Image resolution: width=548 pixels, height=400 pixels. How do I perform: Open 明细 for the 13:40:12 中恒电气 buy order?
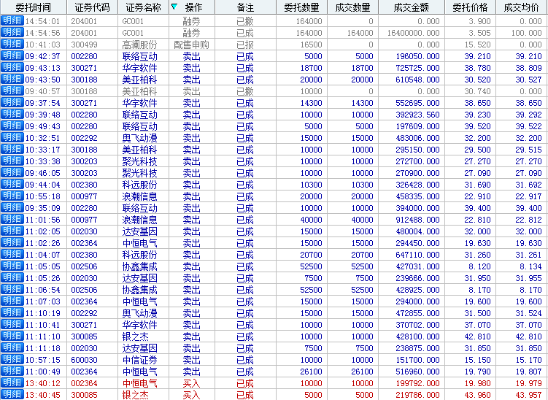pyautogui.click(x=12, y=383)
